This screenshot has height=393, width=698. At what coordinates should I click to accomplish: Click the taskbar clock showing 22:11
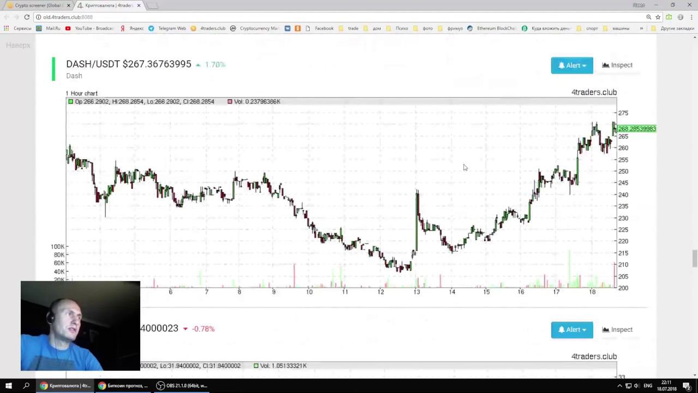point(666,386)
